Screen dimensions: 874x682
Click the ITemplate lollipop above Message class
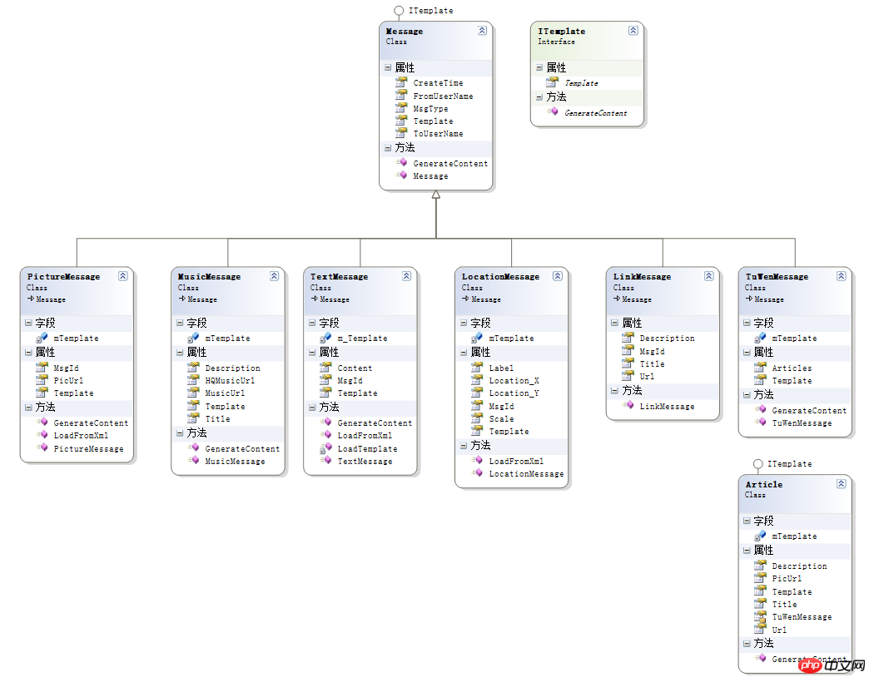[399, 11]
